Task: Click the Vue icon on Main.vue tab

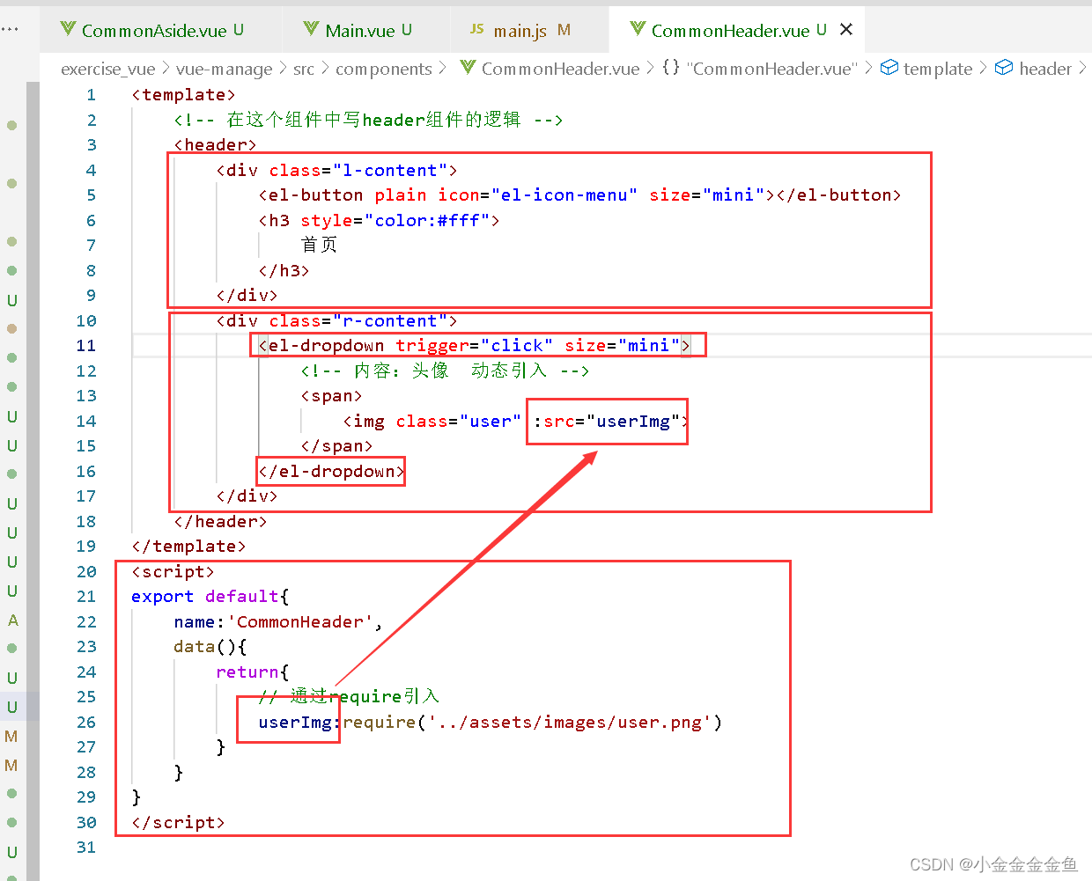Action: [x=311, y=29]
